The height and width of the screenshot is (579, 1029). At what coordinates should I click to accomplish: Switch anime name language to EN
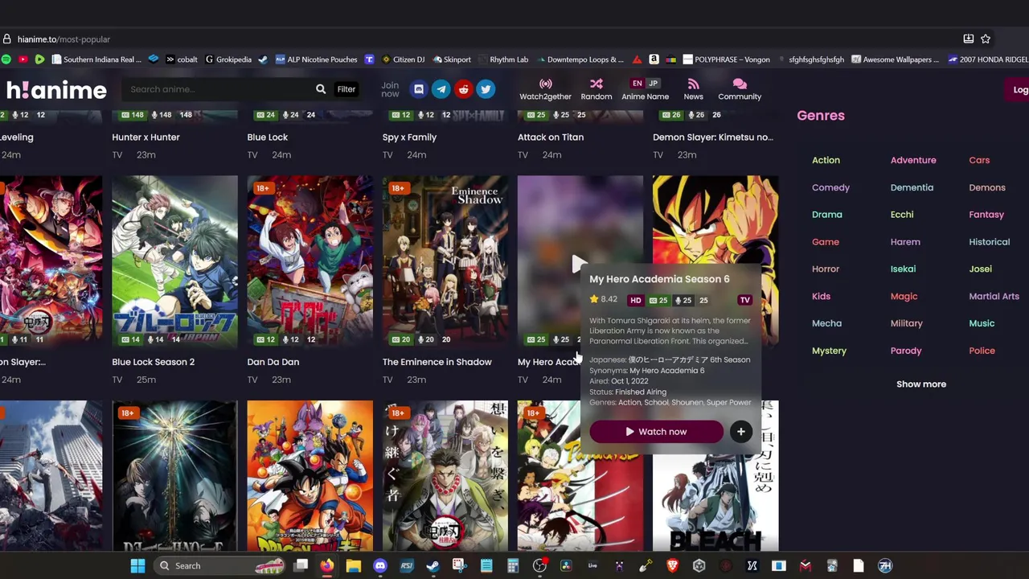coord(637,83)
